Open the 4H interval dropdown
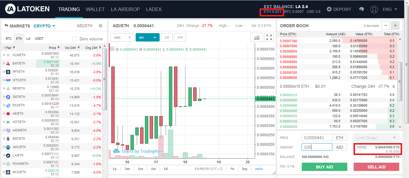The width and height of the screenshot is (409, 178). click(x=147, y=38)
